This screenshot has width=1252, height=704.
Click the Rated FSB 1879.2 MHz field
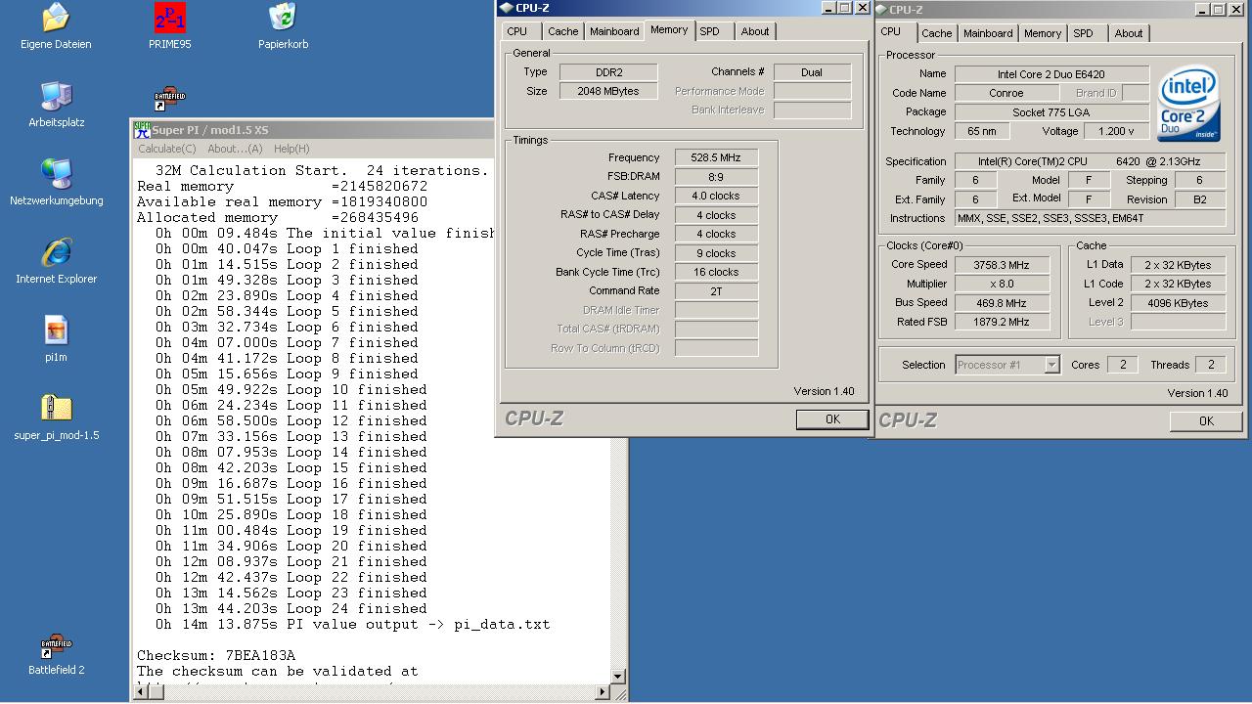1001,322
